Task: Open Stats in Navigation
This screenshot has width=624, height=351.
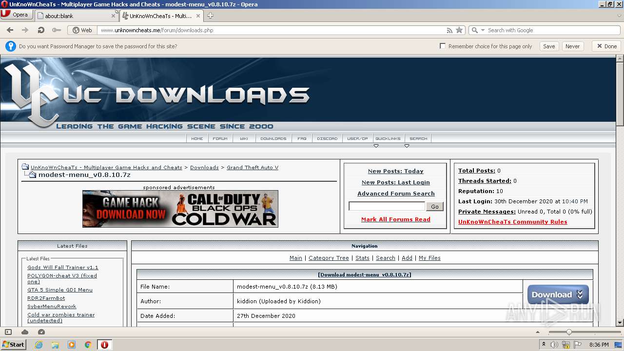Action: click(x=362, y=258)
